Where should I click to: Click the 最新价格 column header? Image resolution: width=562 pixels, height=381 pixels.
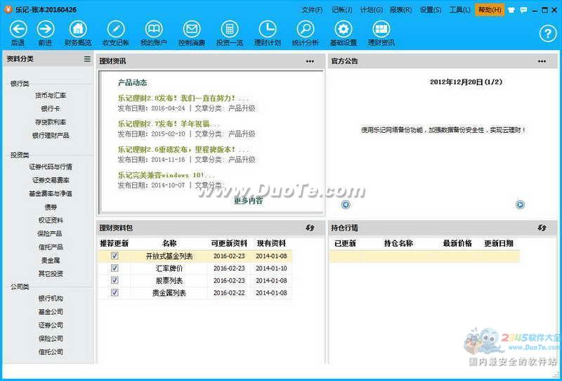(457, 244)
